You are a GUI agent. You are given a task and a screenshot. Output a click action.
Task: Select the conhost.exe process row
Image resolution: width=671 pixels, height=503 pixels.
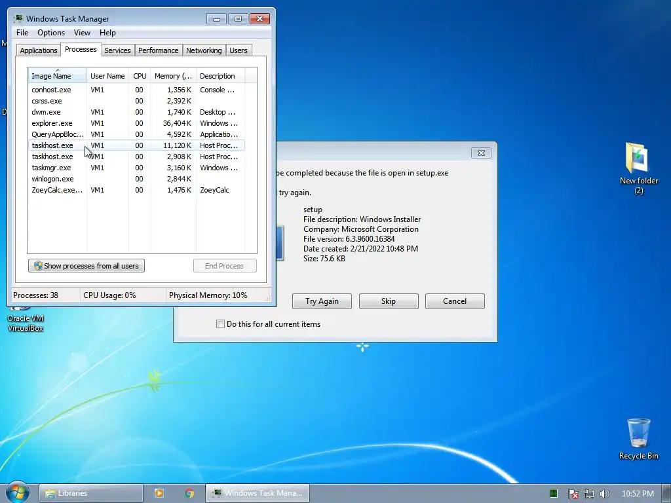136,90
